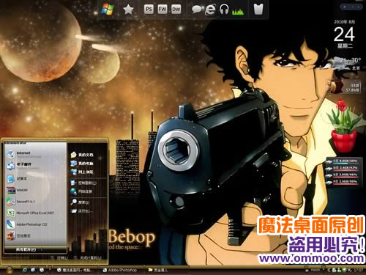
Task: Open the headphones music icon in dock
Action: point(224,10)
